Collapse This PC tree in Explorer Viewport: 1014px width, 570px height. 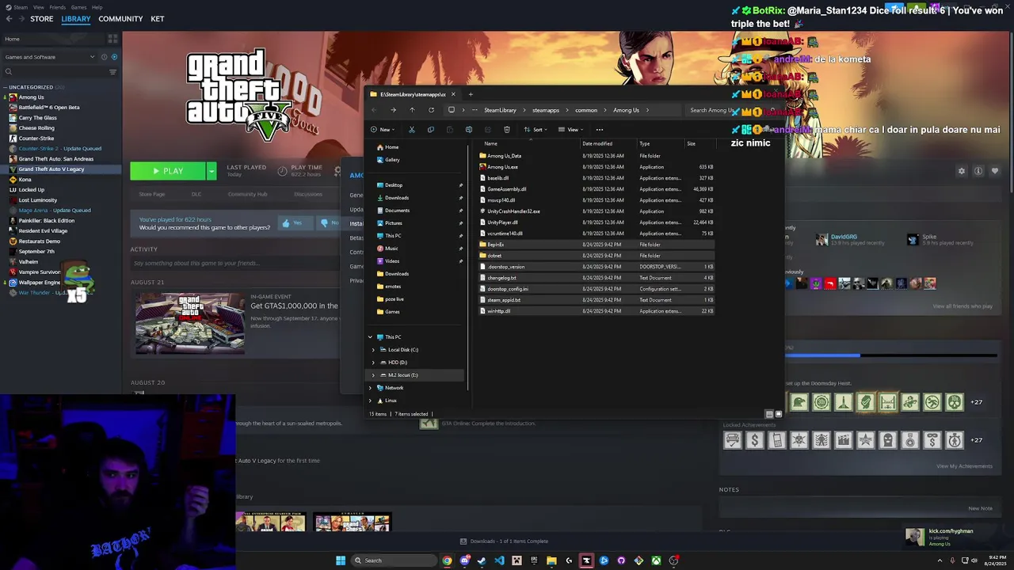370,337
